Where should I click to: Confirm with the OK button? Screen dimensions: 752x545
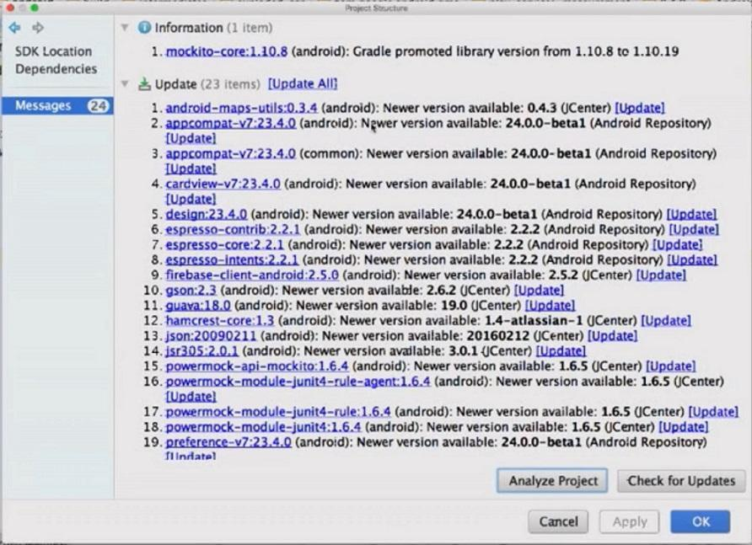pos(701,521)
